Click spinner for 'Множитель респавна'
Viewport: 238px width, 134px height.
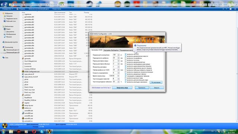118,67
